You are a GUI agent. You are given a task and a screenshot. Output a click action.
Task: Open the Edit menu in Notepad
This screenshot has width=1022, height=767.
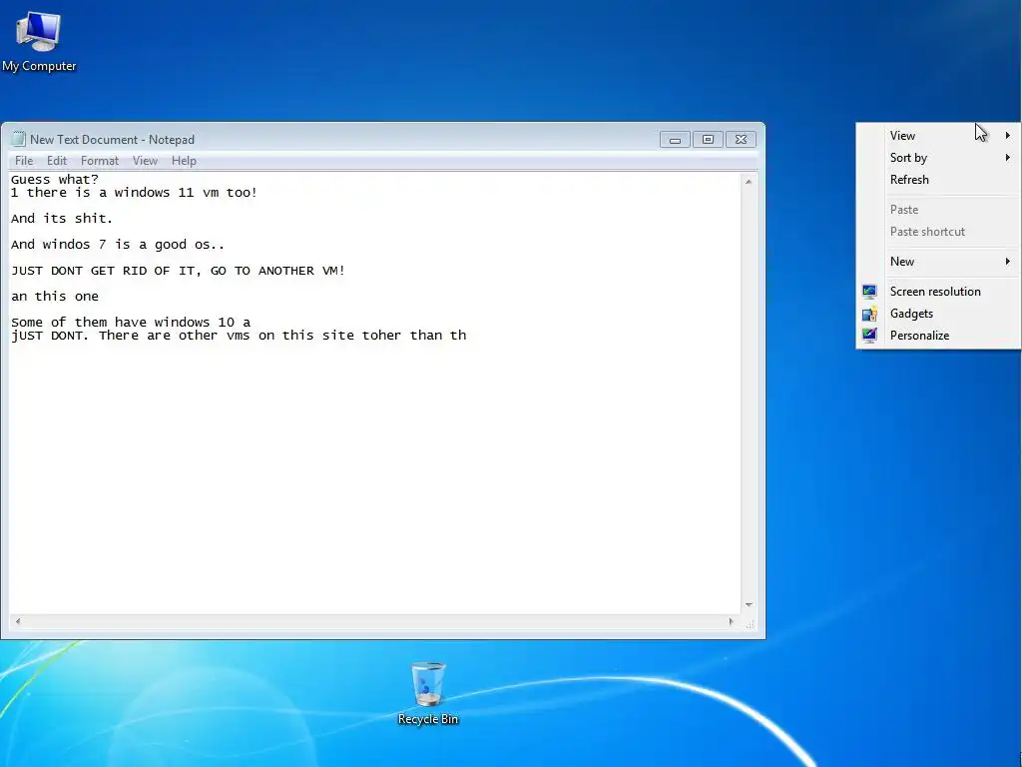[x=57, y=161]
